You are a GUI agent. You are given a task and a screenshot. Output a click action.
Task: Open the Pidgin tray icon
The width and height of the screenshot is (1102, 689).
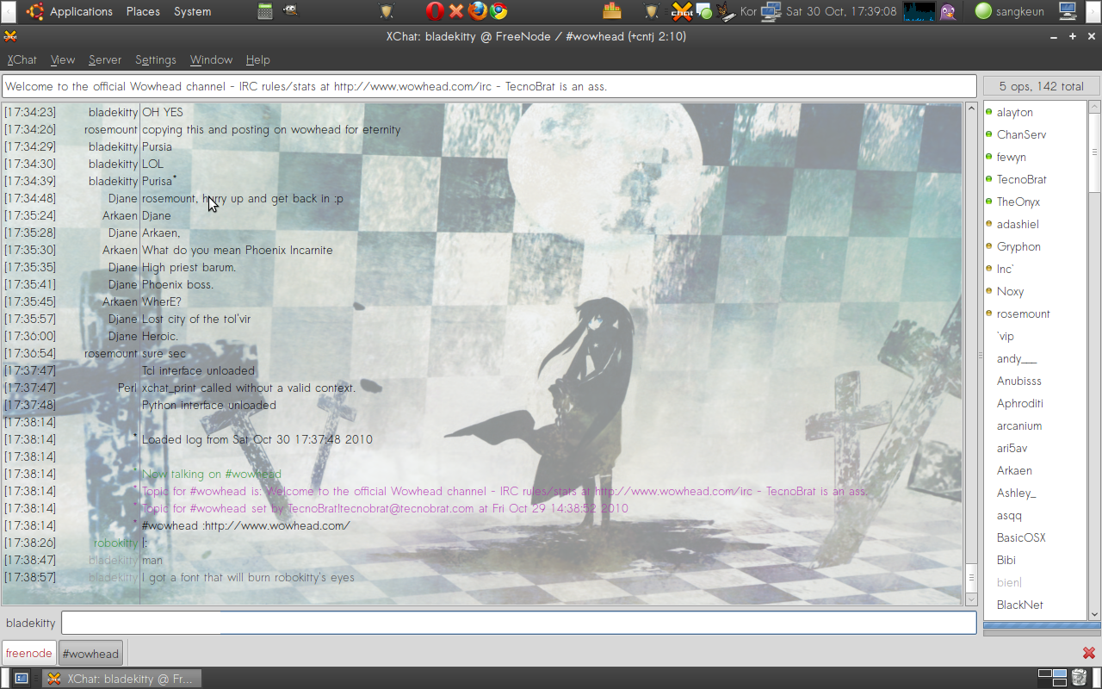[x=947, y=11]
